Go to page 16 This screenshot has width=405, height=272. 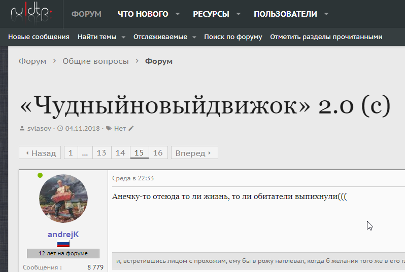click(x=158, y=152)
